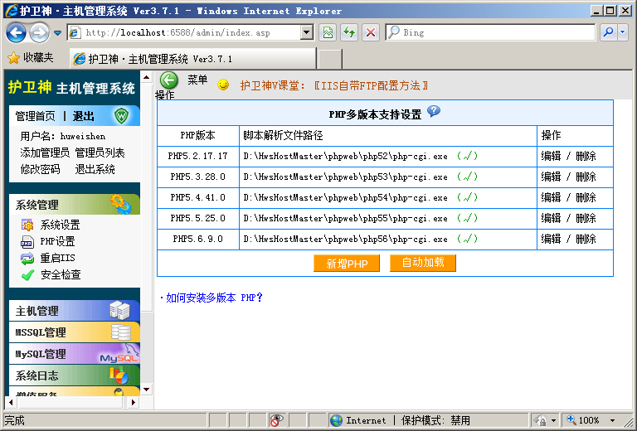The width and height of the screenshot is (637, 431).
Task: Open the 如何安装多版本 PHP link
Action: [213, 298]
